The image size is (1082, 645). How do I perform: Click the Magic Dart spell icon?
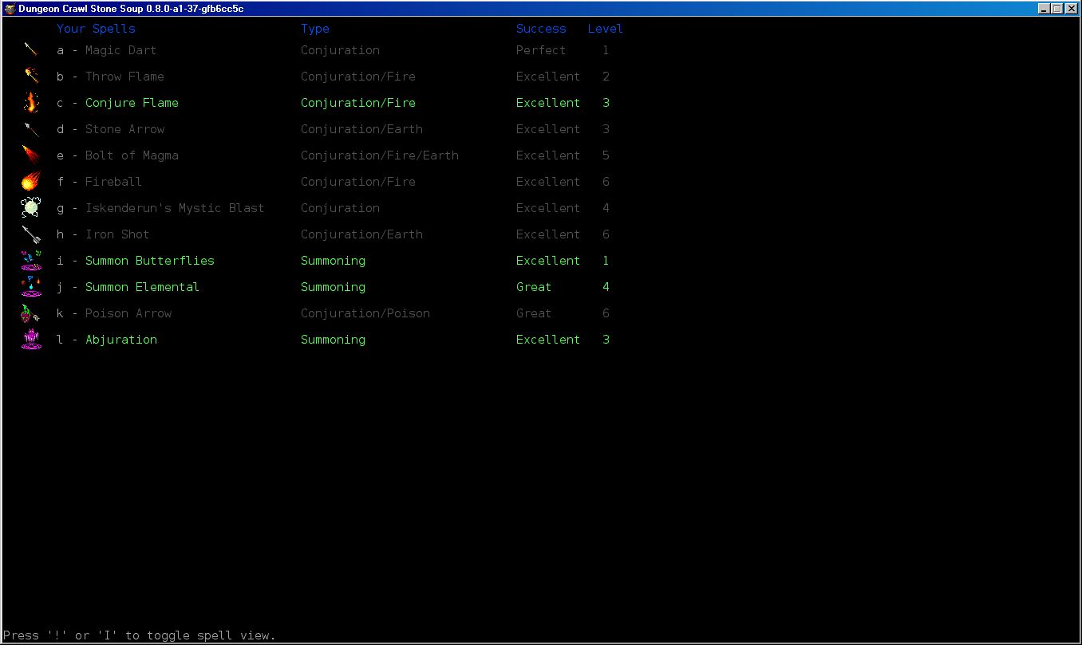click(31, 49)
